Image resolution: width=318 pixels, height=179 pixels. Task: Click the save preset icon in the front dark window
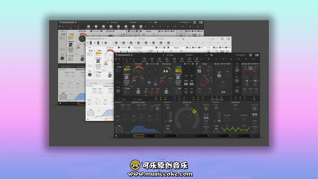pos(211,55)
